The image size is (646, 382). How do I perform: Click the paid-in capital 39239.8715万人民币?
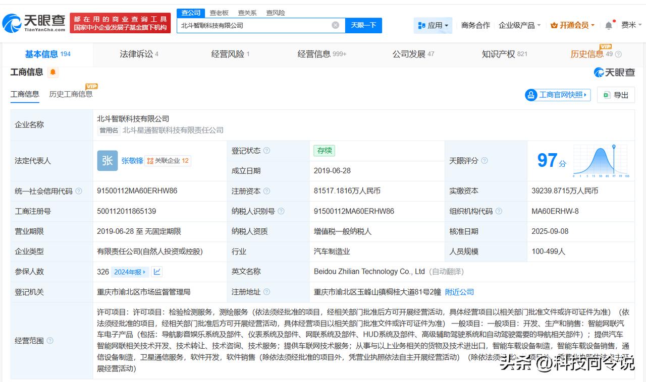pyautogui.click(x=565, y=191)
